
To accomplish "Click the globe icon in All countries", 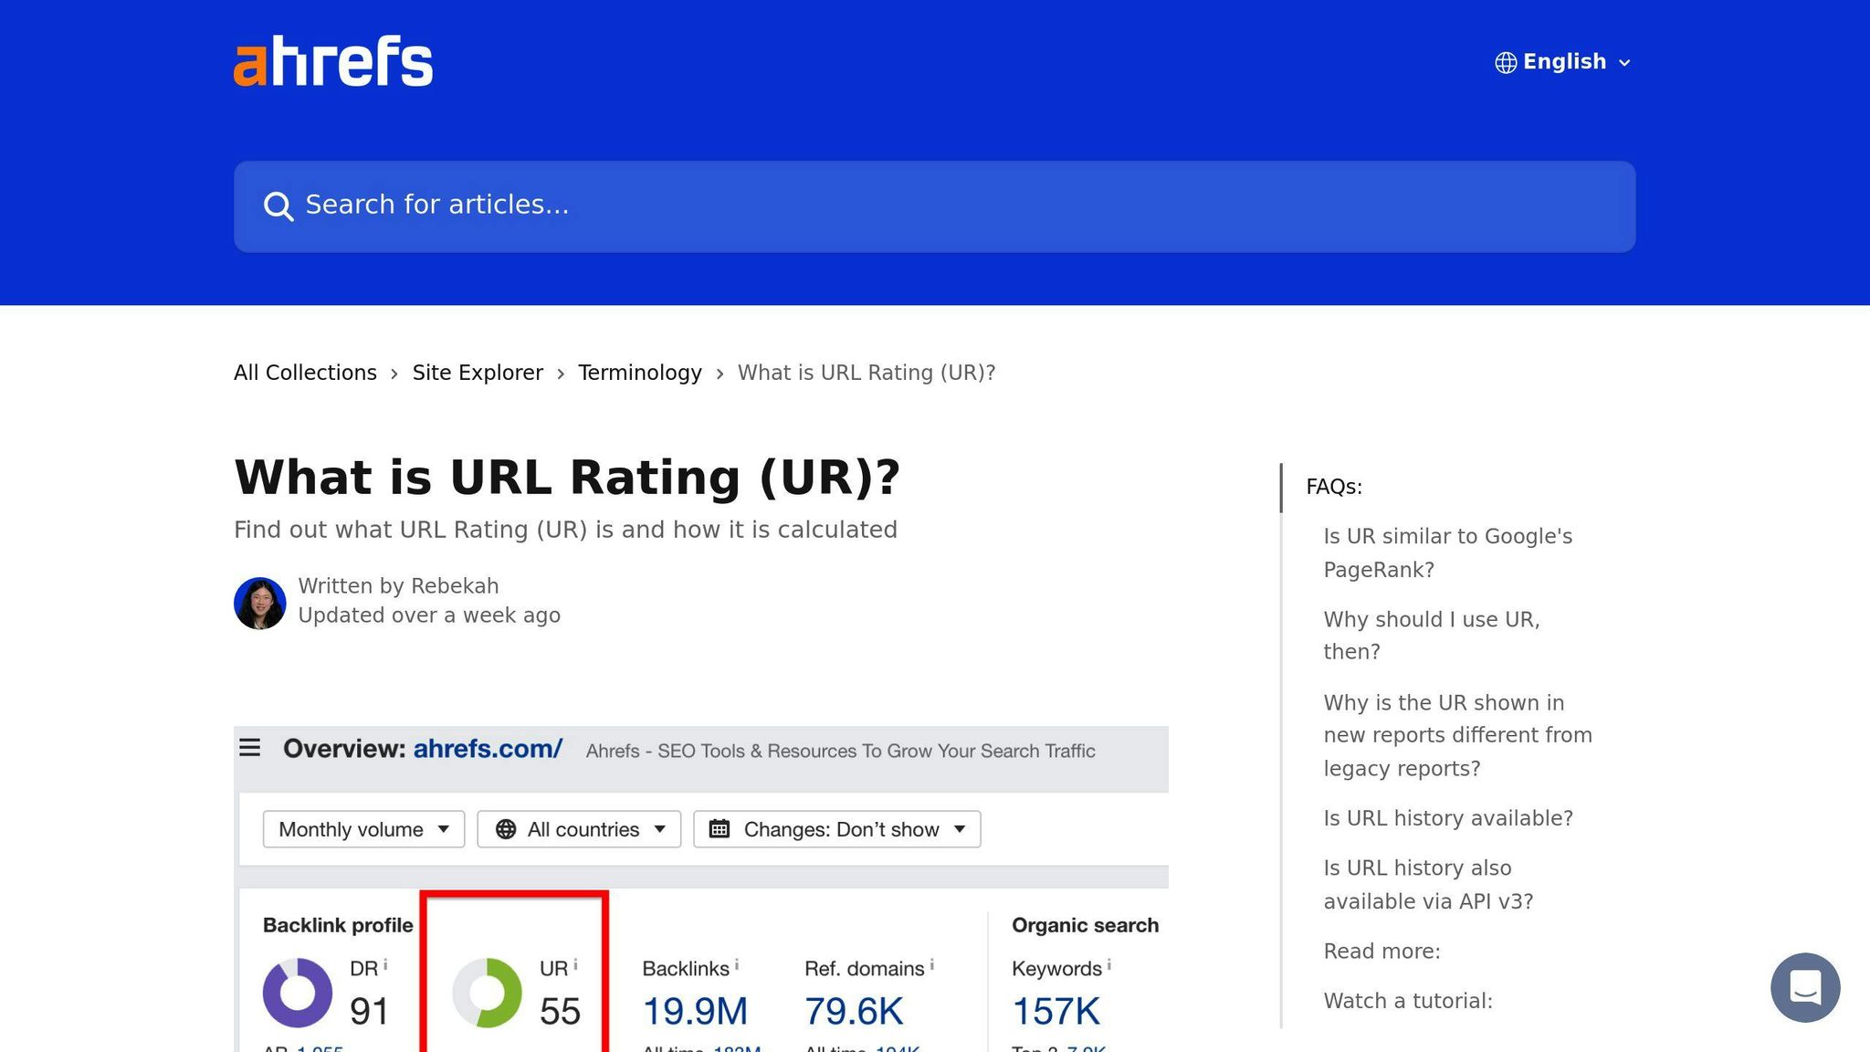I will 506,829.
